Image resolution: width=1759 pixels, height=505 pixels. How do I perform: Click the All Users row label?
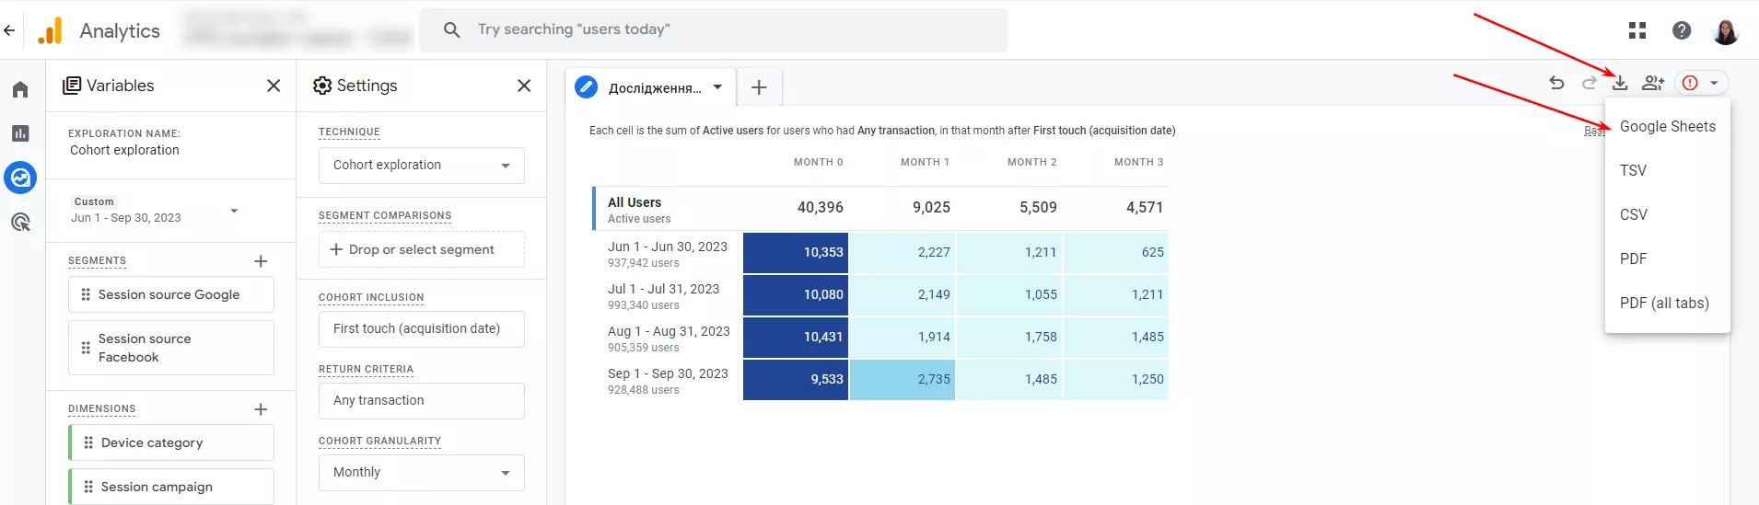coord(635,202)
